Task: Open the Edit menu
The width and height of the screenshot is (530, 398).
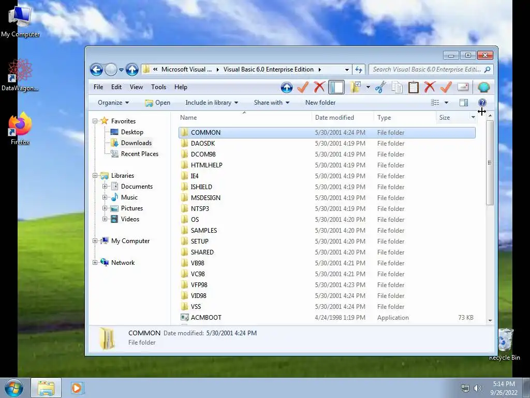Action: pos(116,87)
